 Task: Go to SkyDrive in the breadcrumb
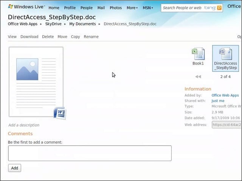click(53, 24)
